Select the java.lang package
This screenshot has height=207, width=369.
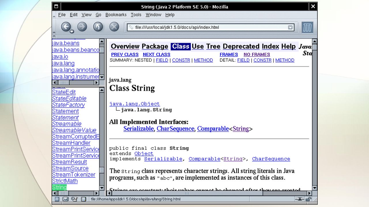click(63, 63)
